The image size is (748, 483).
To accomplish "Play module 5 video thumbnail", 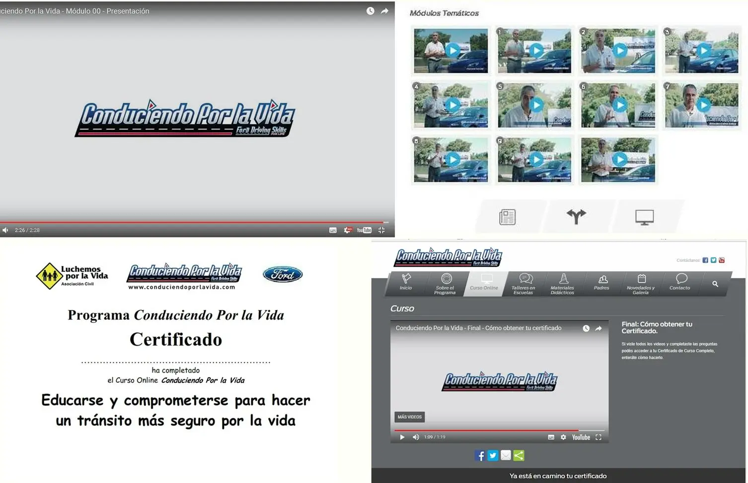I will (536, 105).
